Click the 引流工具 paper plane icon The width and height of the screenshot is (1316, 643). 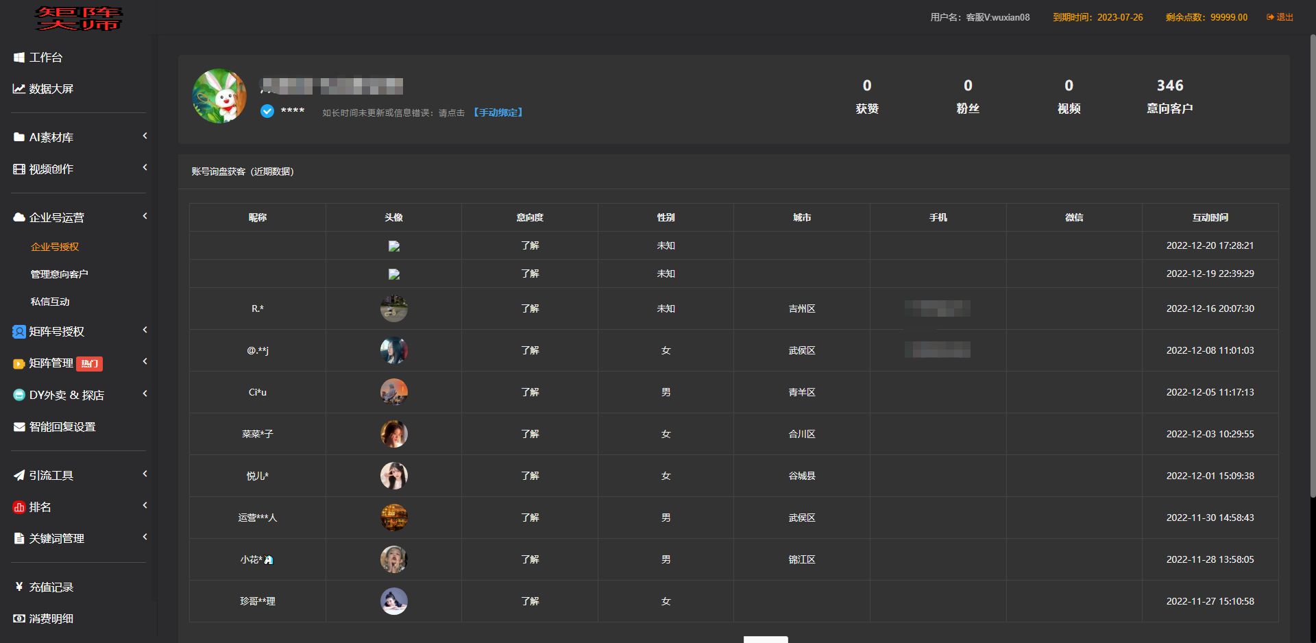pos(19,476)
